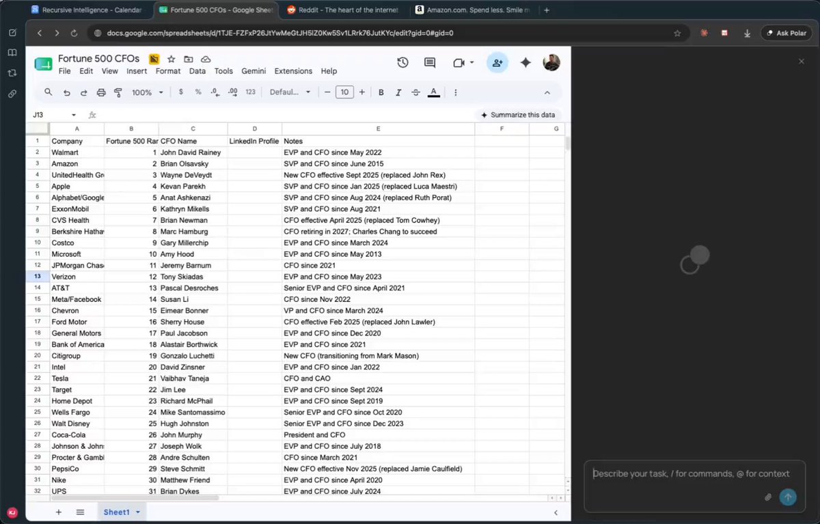Open the all sheets list icon

click(x=80, y=512)
